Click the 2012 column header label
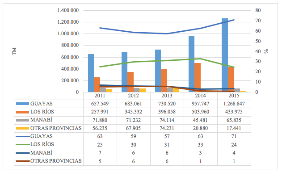This screenshot has height=172, width=282. tap(133, 96)
